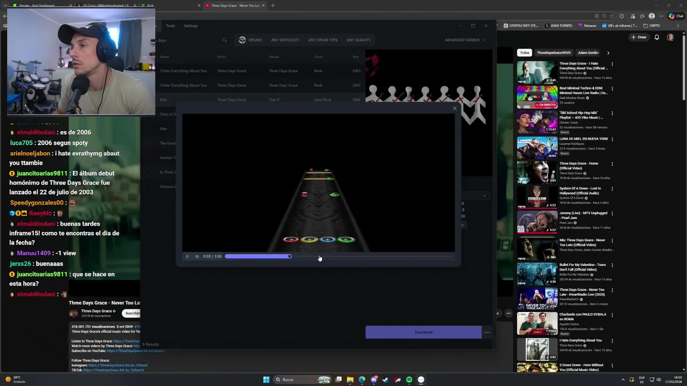Open the OFERTAS RIKY STE bookmark
The width and height of the screenshot is (687, 386).
(521, 25)
